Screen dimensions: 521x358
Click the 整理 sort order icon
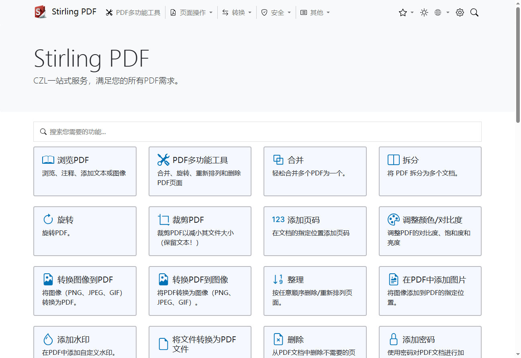pos(278,279)
